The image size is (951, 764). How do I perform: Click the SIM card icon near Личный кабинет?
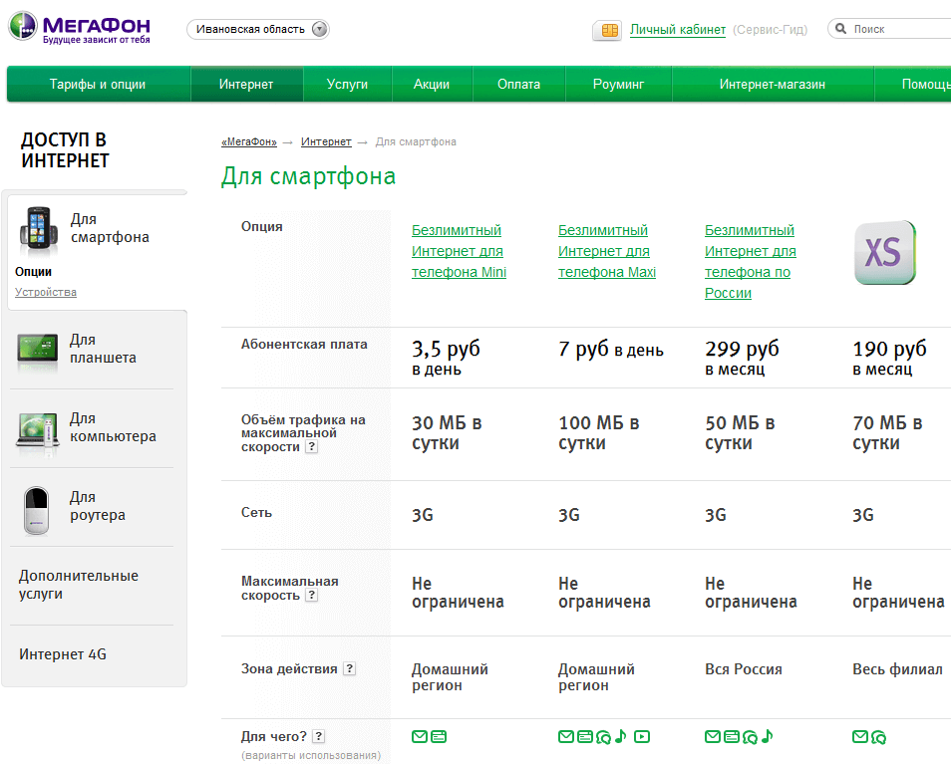pos(607,30)
